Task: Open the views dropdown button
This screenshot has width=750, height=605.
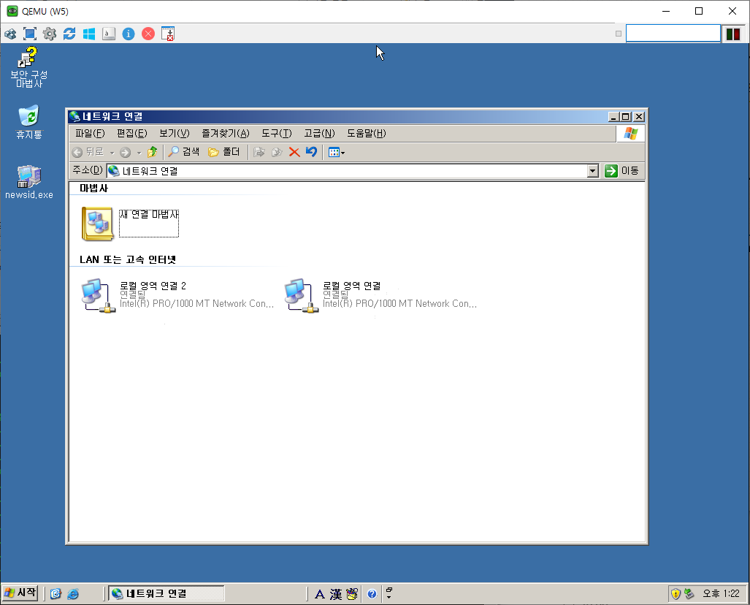Action: 336,153
